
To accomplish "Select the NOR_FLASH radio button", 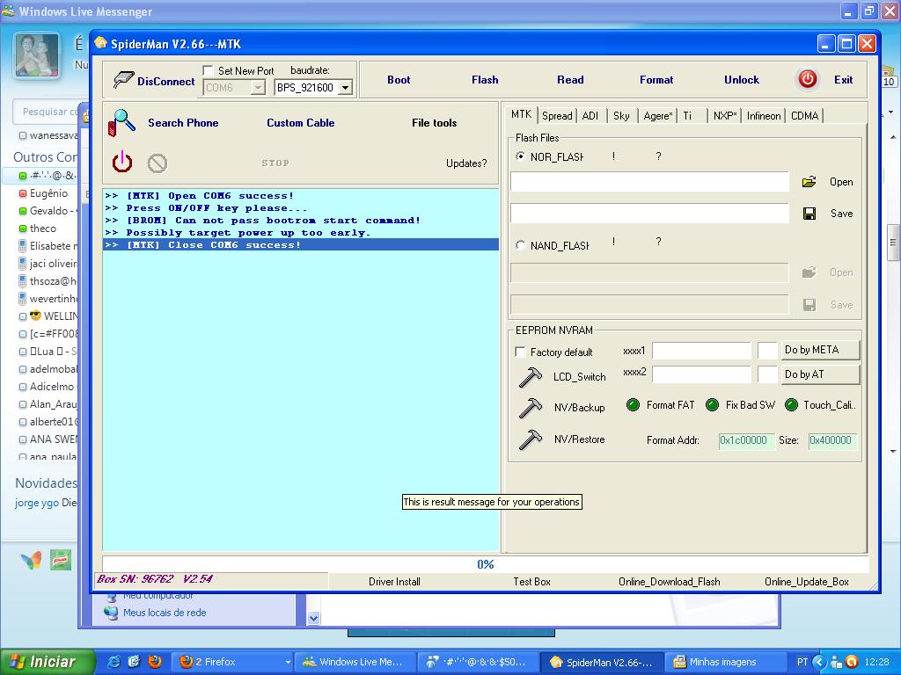I will pos(521,156).
